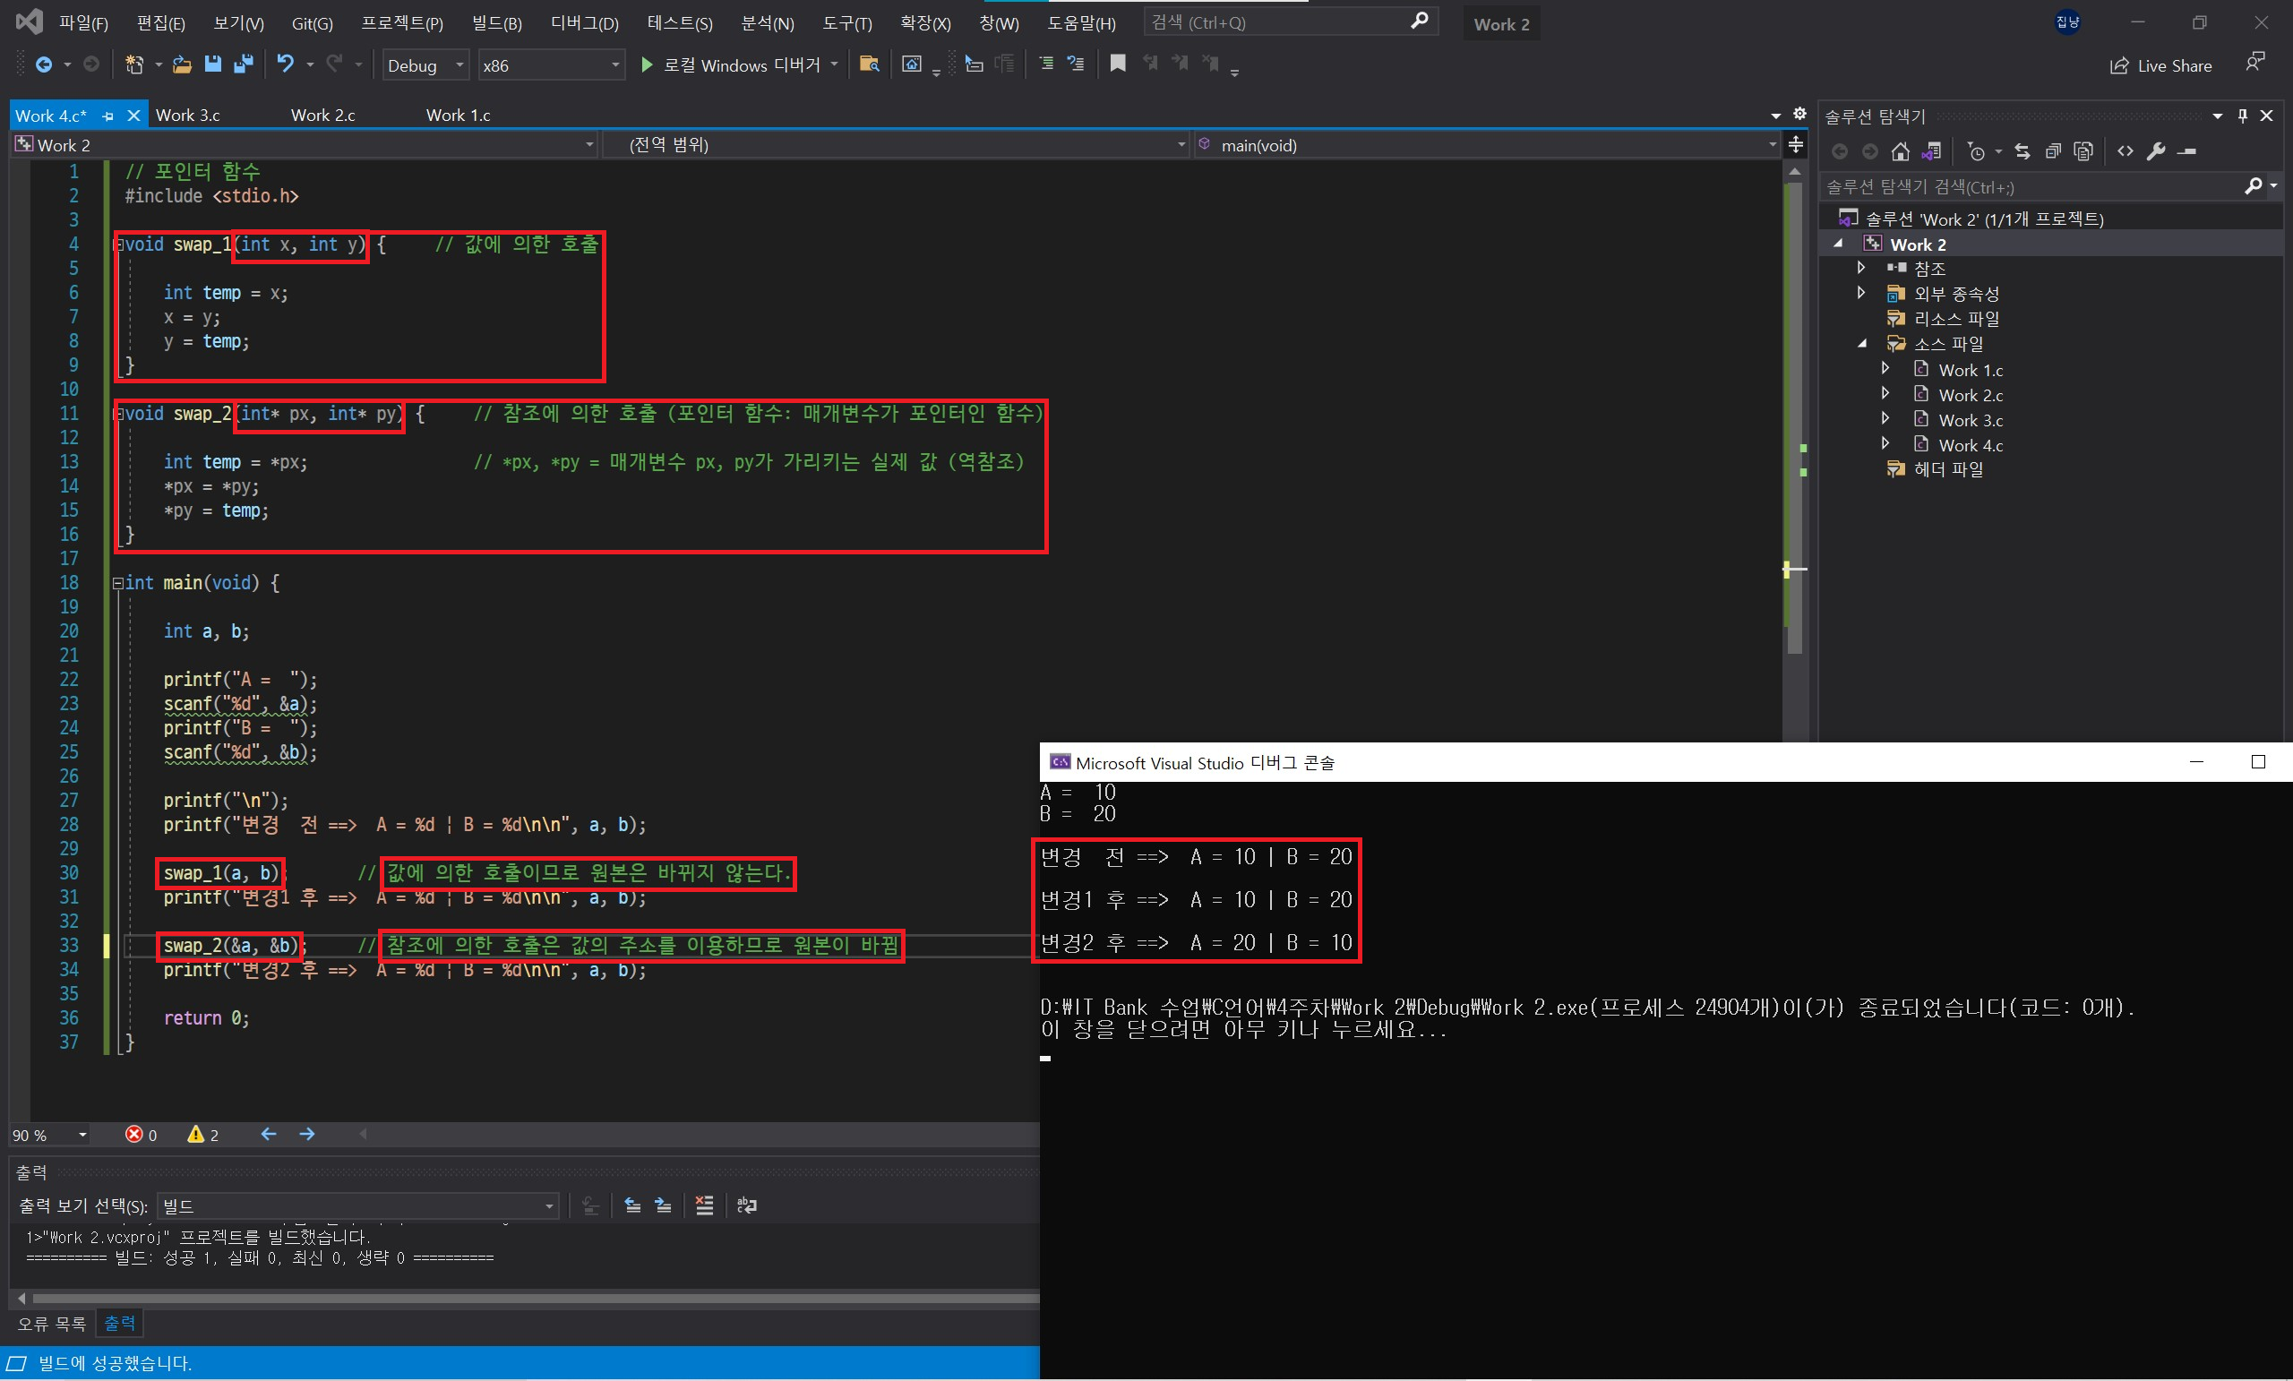Click Collapse All icon in Solution Explorer

coord(2053,151)
